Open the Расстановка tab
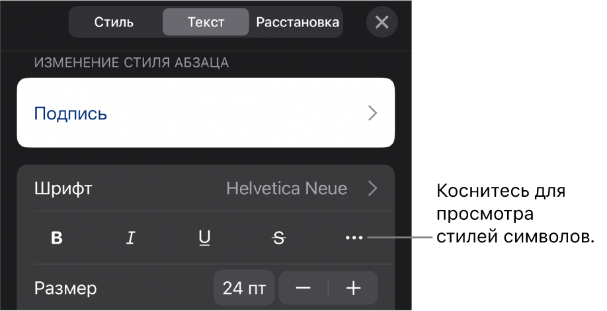 [x=298, y=22]
